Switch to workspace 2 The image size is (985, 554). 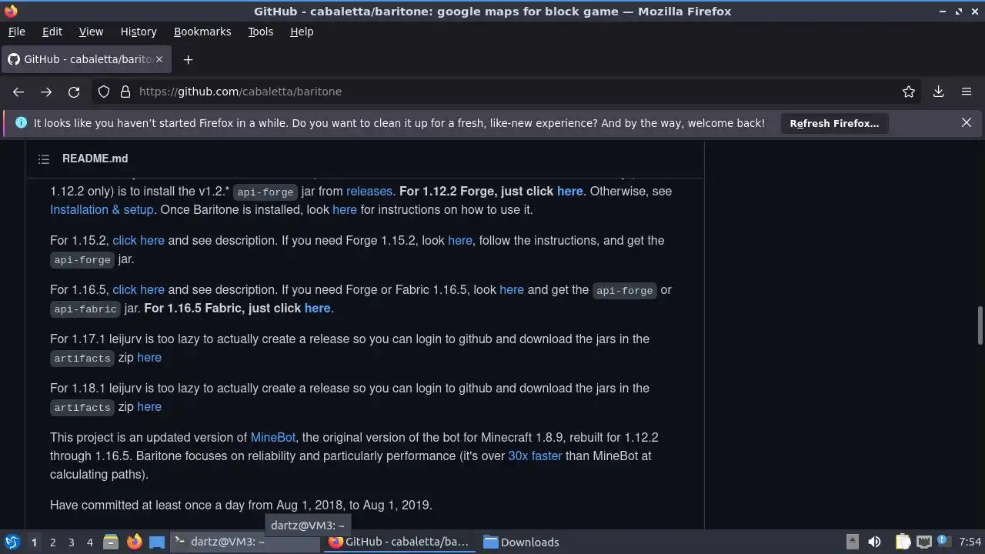point(53,542)
